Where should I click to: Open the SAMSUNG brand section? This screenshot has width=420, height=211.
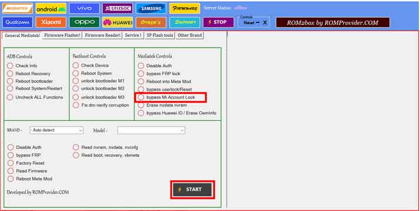(151, 9)
